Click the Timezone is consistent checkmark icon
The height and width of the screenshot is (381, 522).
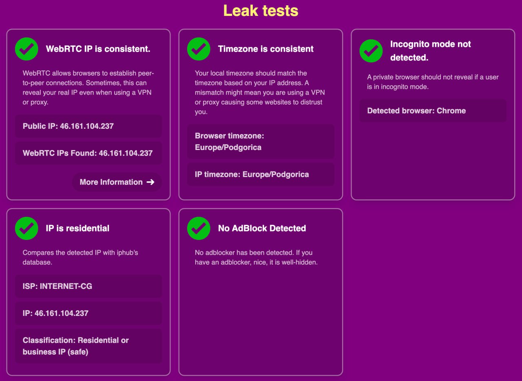(x=199, y=49)
